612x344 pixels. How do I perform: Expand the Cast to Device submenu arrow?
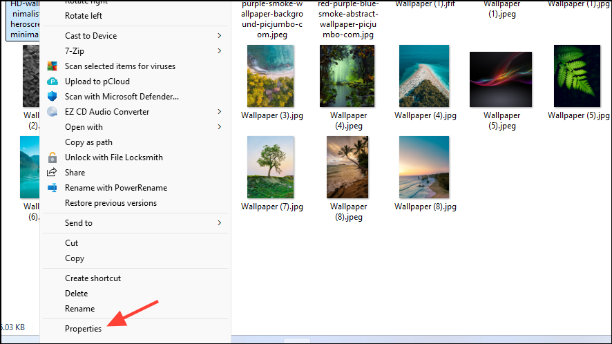220,36
